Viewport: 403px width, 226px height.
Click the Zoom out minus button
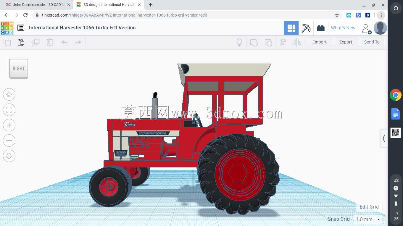click(x=9, y=141)
